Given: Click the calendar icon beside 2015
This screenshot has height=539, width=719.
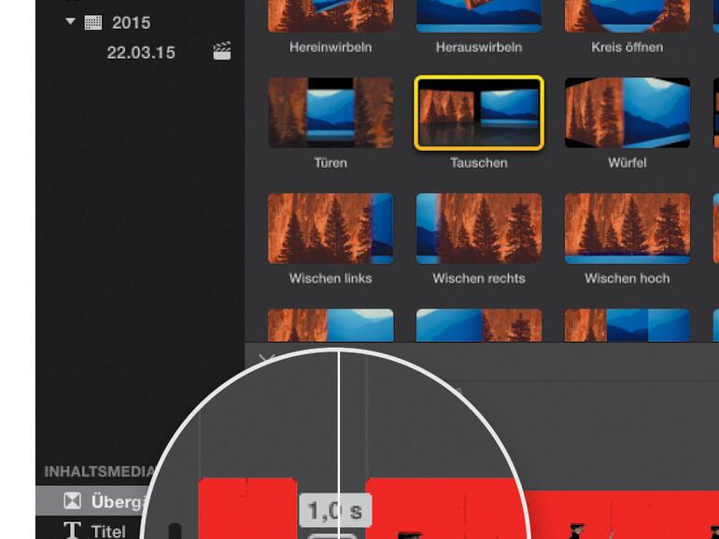Looking at the screenshot, I should [x=93, y=22].
